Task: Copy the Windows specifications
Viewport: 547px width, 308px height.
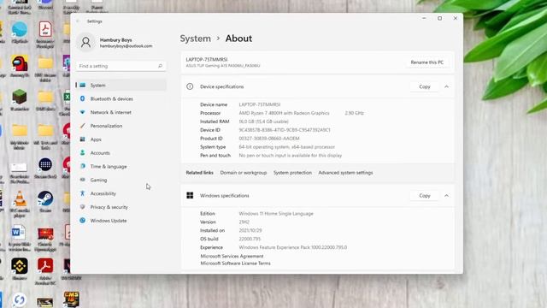Action: 425,196
